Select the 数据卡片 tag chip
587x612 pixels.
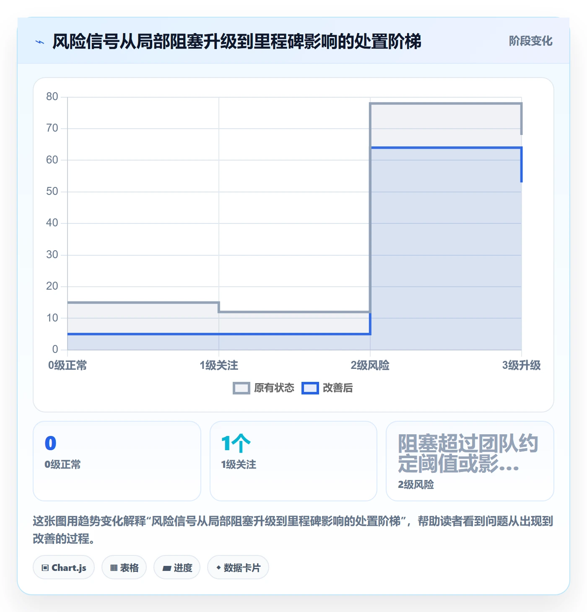pyautogui.click(x=238, y=568)
